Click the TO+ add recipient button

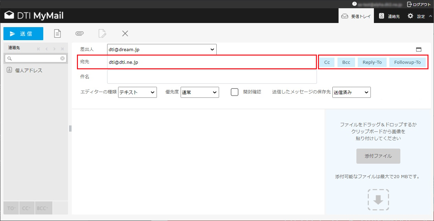(12, 208)
